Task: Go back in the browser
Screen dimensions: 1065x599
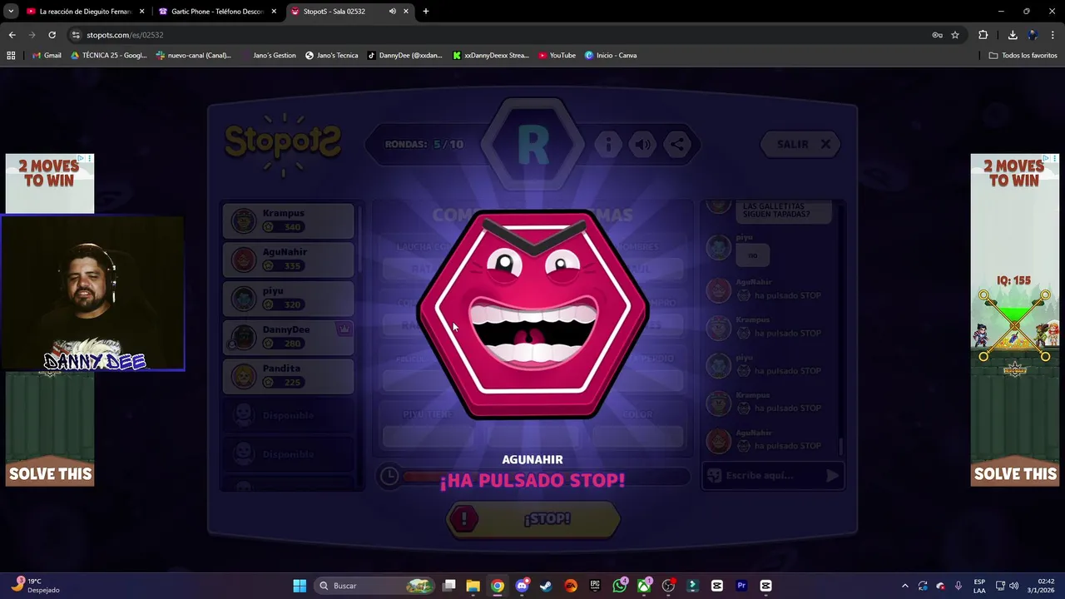Action: pyautogui.click(x=12, y=35)
